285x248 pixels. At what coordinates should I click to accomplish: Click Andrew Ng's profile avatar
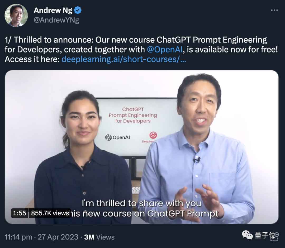coord(16,16)
